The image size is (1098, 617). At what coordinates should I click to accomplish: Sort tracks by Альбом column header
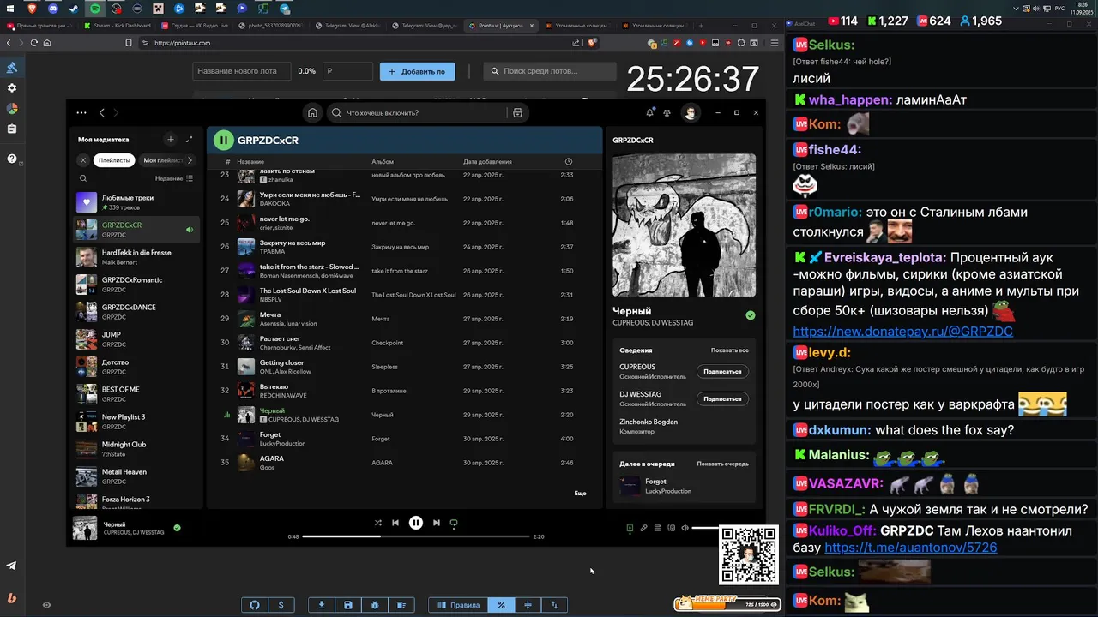point(383,161)
